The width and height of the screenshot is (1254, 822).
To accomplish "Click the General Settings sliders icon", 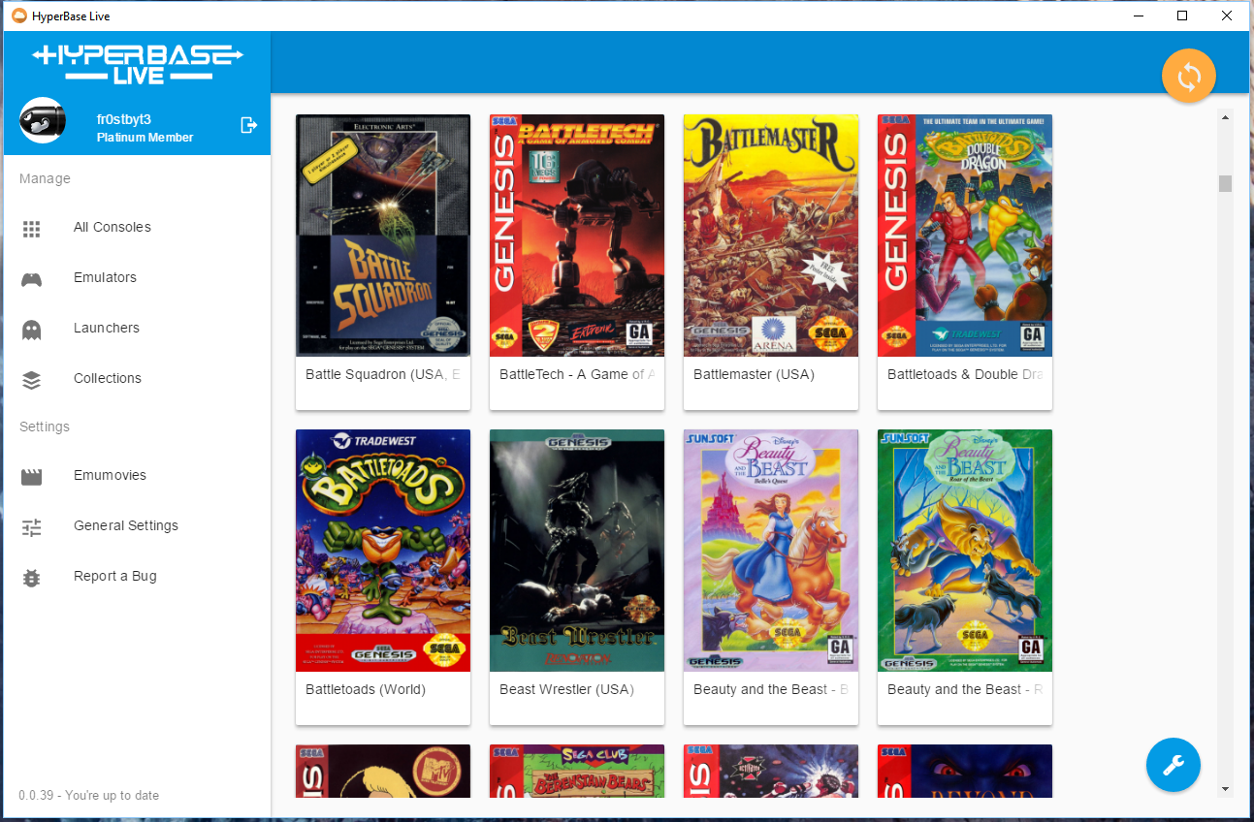I will pyautogui.click(x=32, y=527).
